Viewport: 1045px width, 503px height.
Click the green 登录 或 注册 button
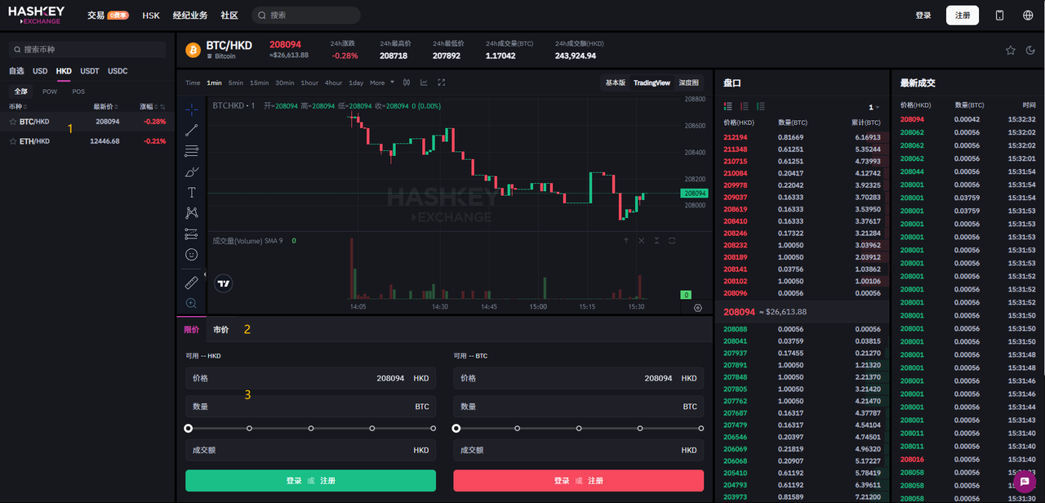310,481
